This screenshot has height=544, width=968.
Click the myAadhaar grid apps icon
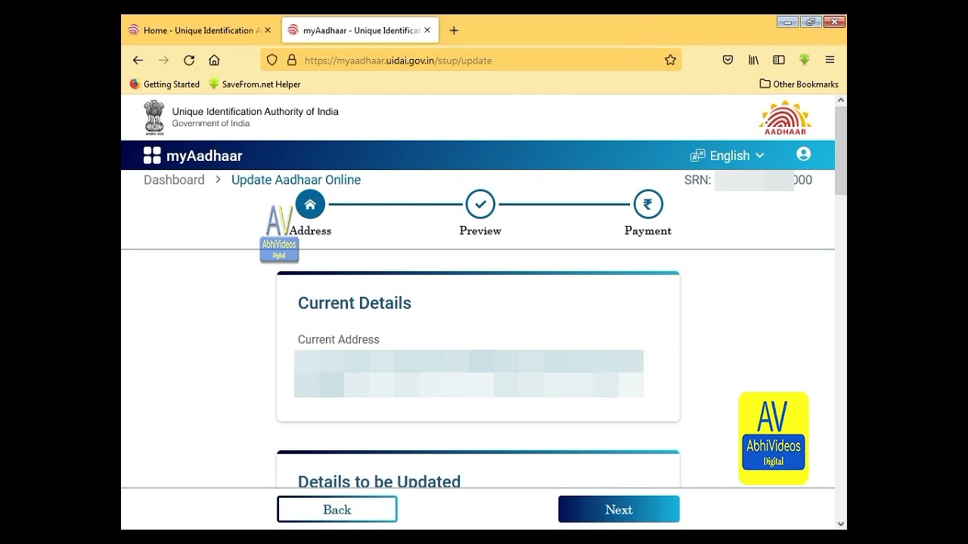152,156
